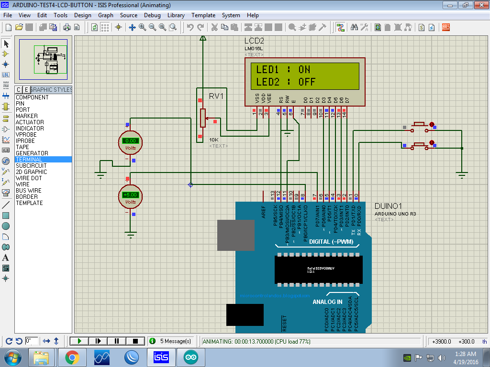Select TERMINAL in graphic styles list

click(43, 160)
